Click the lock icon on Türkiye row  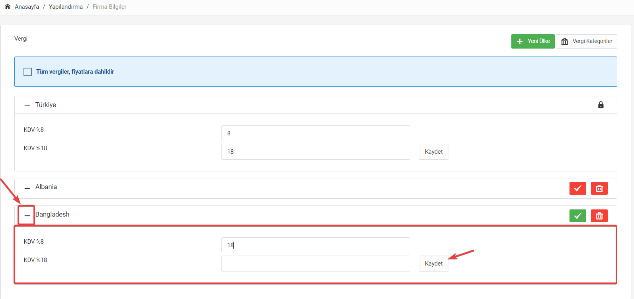point(601,105)
